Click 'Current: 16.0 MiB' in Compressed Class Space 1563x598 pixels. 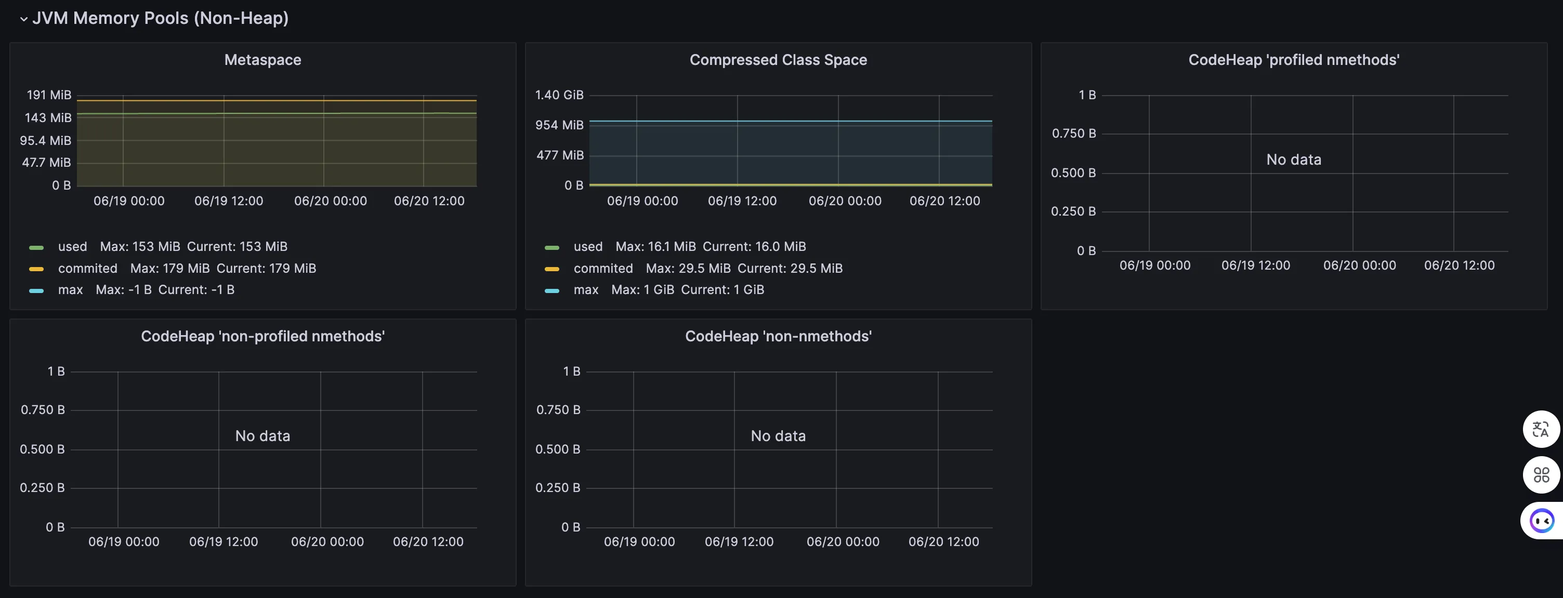[754, 246]
